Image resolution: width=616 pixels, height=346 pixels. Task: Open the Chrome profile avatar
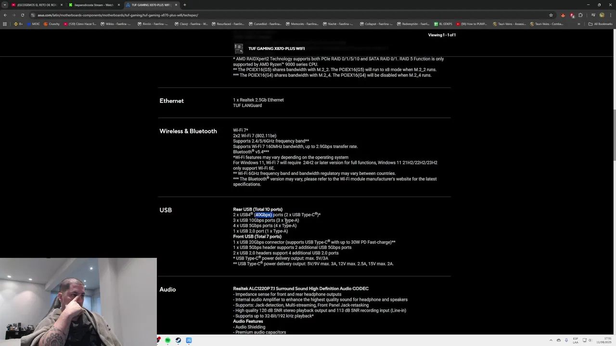602,15
